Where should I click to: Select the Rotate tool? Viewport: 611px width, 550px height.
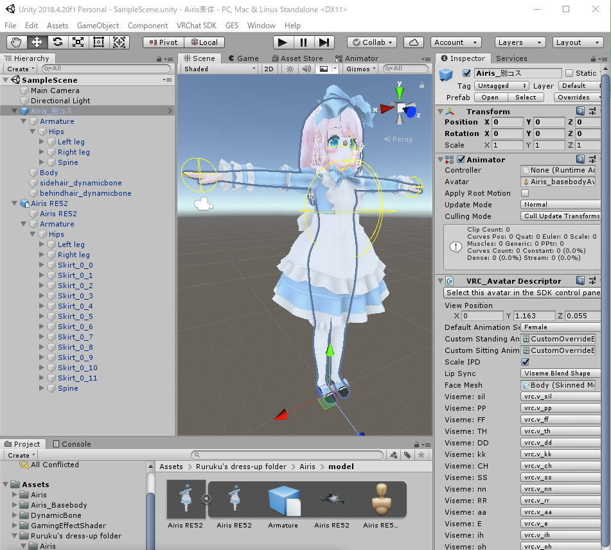pyautogui.click(x=58, y=42)
